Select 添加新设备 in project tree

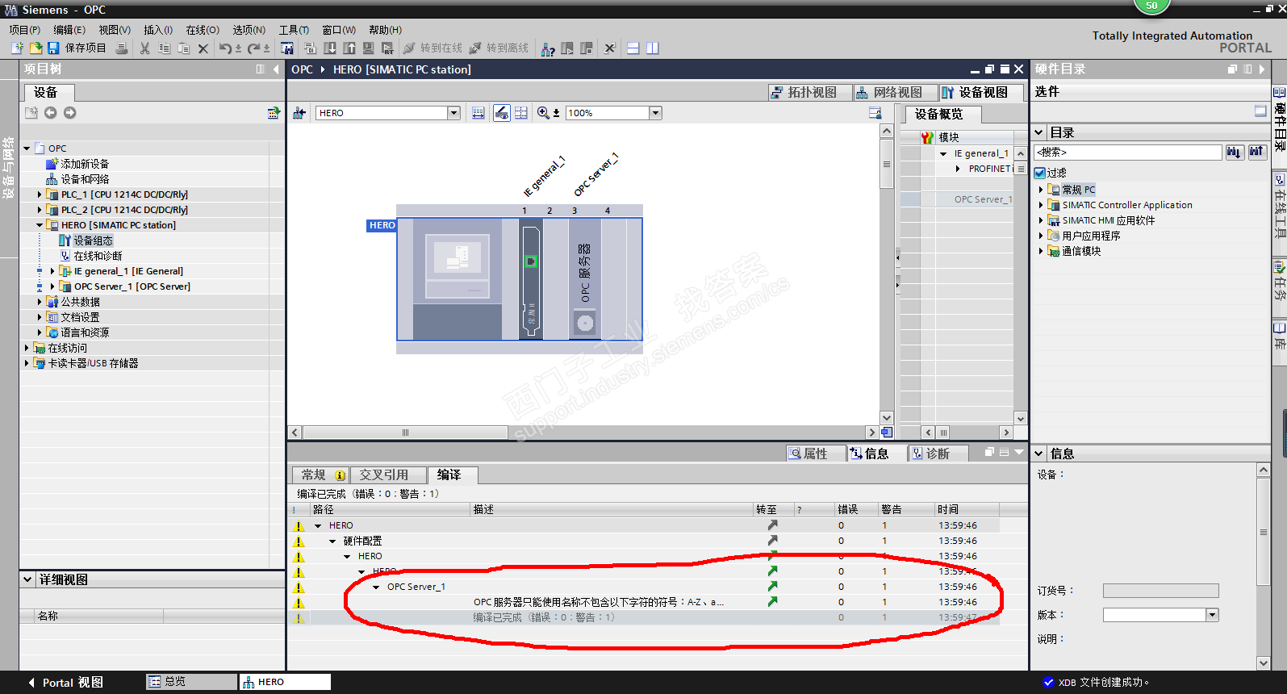coord(77,164)
